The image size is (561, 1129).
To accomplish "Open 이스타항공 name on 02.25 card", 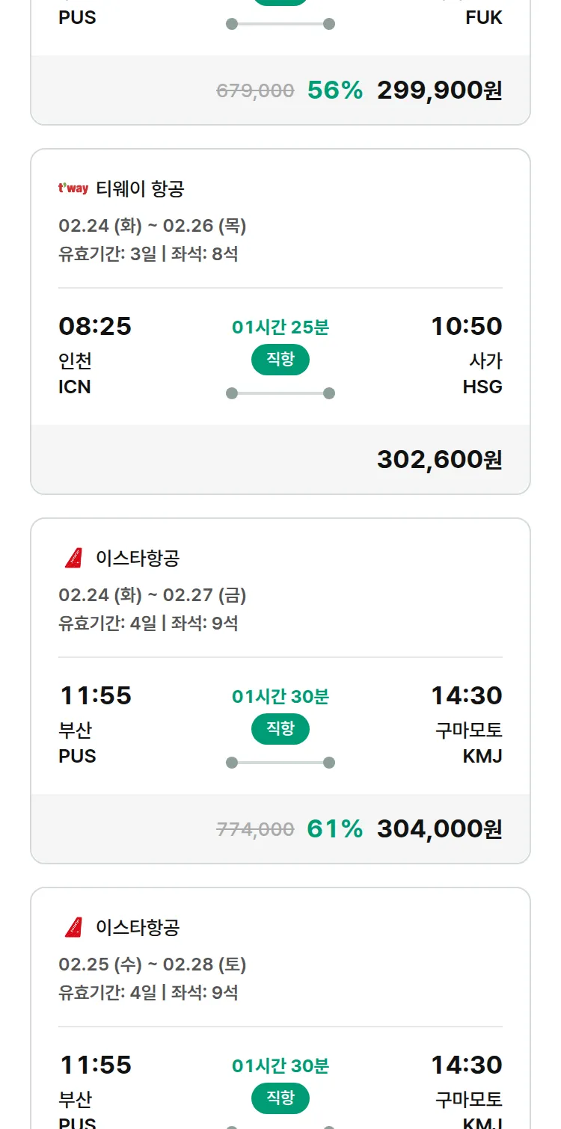I will [x=138, y=927].
